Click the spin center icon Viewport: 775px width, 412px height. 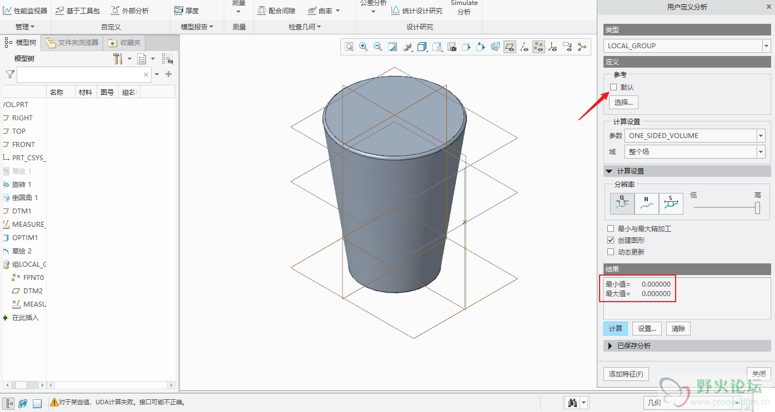pyautogui.click(x=582, y=47)
